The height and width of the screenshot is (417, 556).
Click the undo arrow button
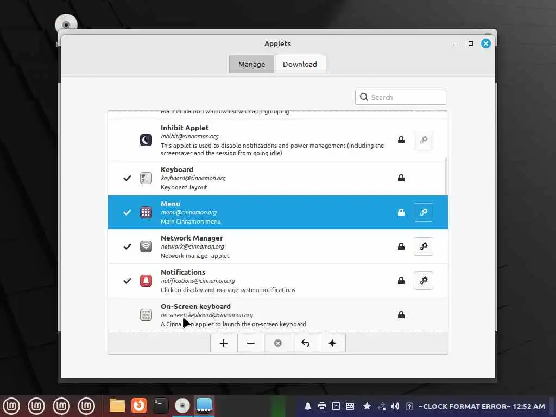click(x=305, y=343)
